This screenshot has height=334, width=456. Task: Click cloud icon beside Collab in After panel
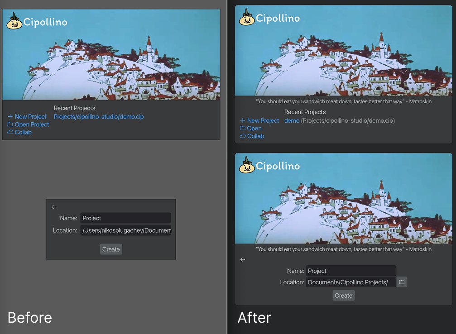243,136
